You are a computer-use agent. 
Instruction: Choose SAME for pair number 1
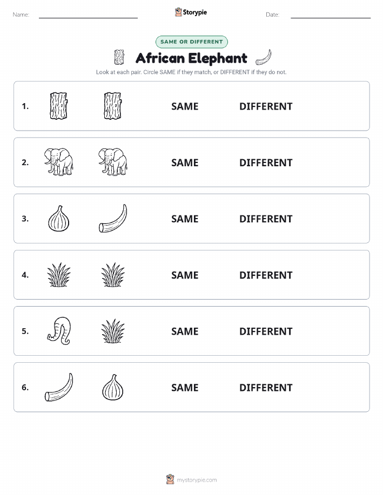click(x=185, y=106)
